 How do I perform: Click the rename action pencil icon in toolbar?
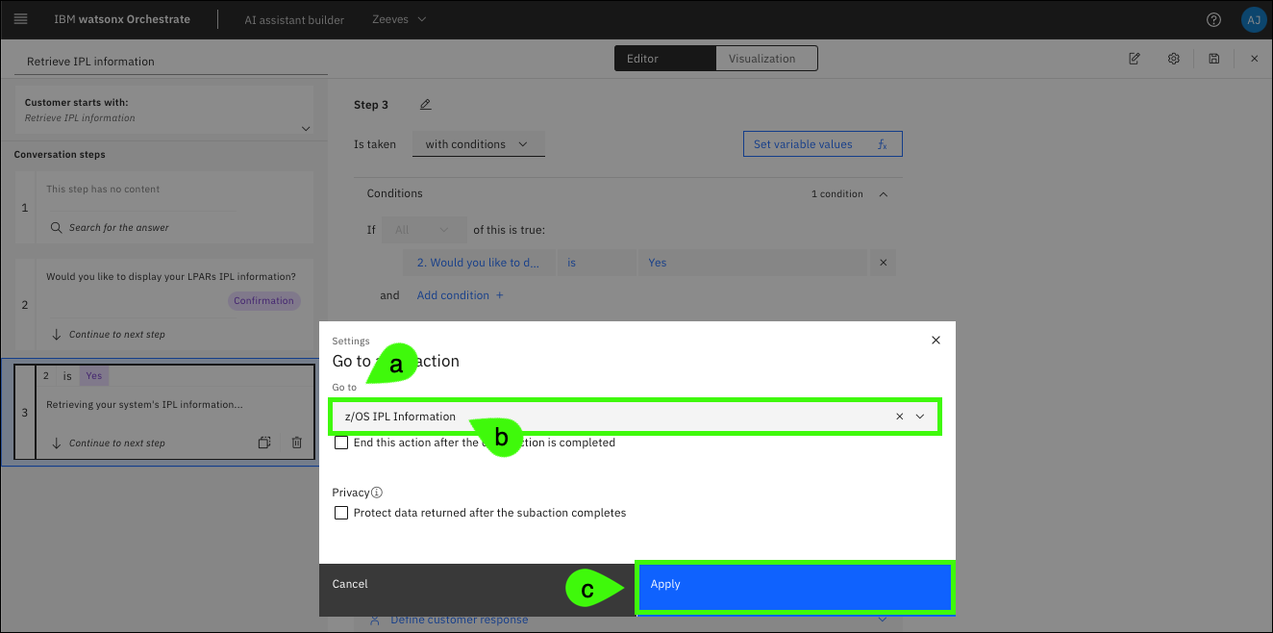tap(1135, 59)
